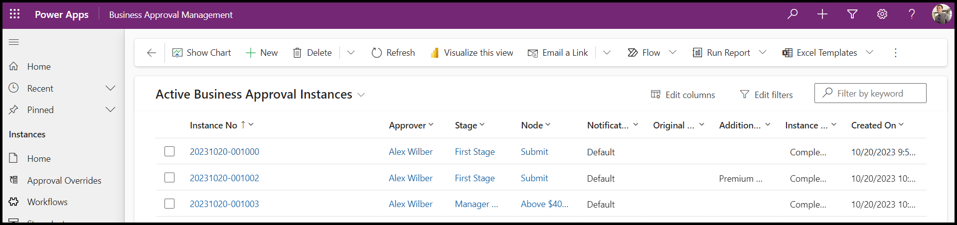This screenshot has height=225, width=957.
Task: Open the app launcher waffle icon
Action: click(x=15, y=14)
